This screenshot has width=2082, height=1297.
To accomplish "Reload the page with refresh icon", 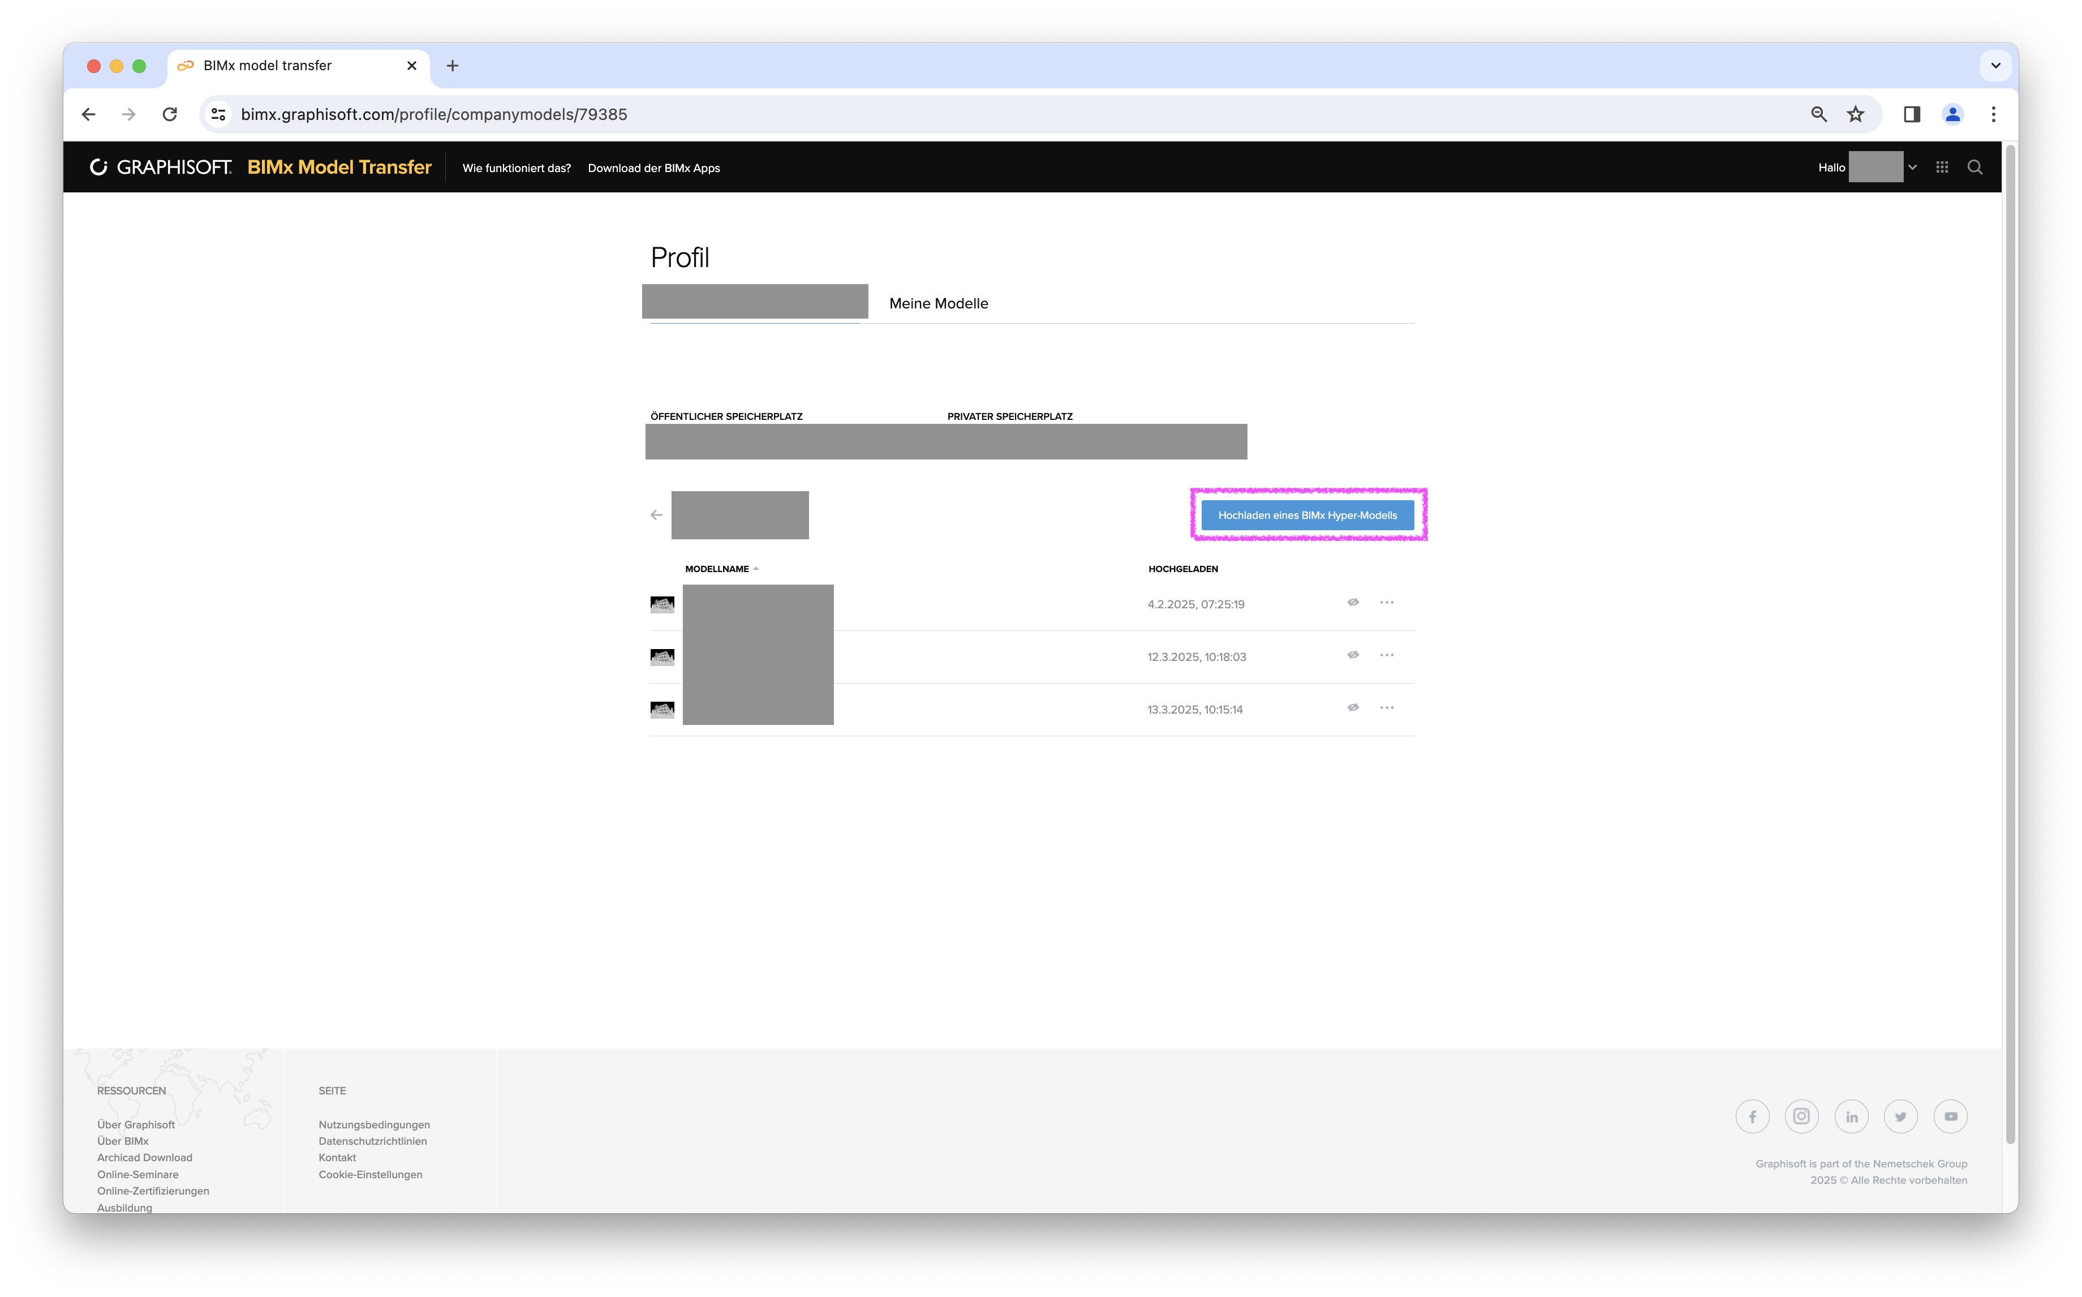I will [170, 114].
